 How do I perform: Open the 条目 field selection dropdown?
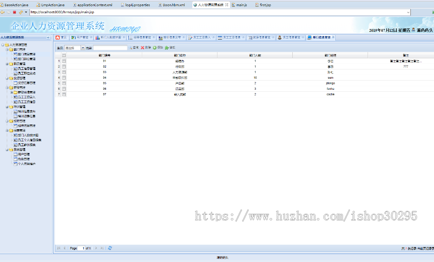82,48
